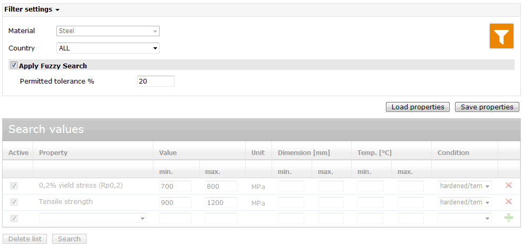
Task: Click the orange filter funnel icon
Action: 501,36
